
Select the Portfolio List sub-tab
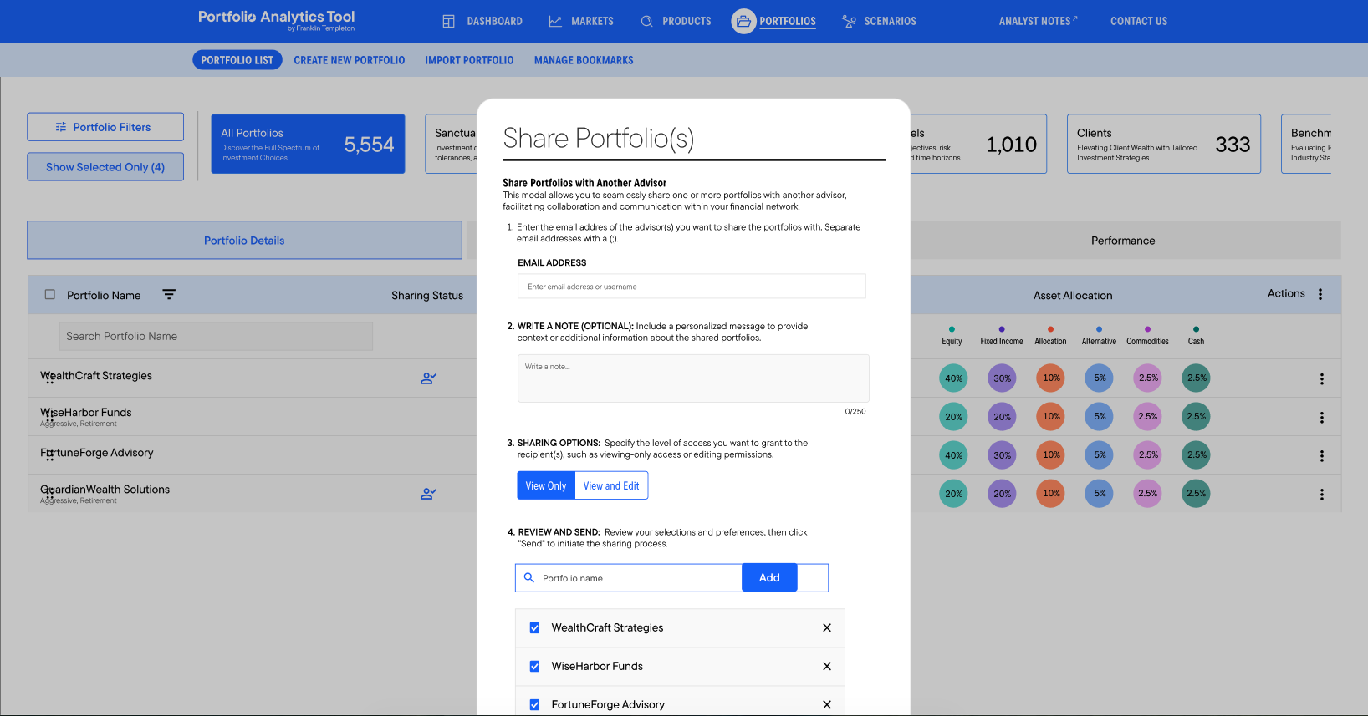tap(237, 60)
